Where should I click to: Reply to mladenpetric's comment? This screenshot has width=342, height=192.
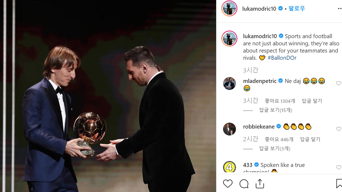click(x=312, y=101)
